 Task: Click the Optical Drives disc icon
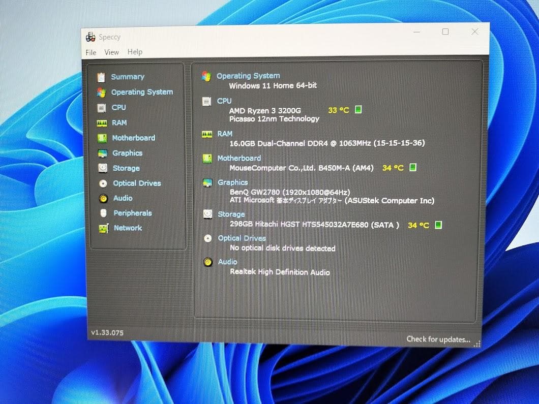click(104, 183)
